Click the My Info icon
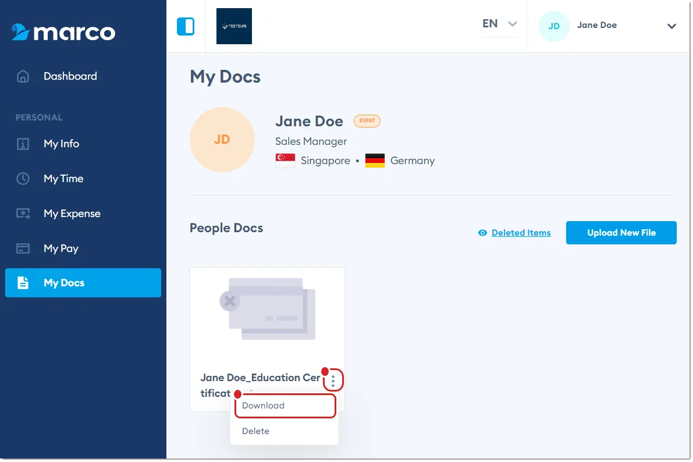 coord(23,144)
